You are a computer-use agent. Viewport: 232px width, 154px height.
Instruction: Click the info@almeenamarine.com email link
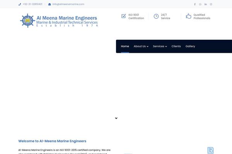pos(68,4)
